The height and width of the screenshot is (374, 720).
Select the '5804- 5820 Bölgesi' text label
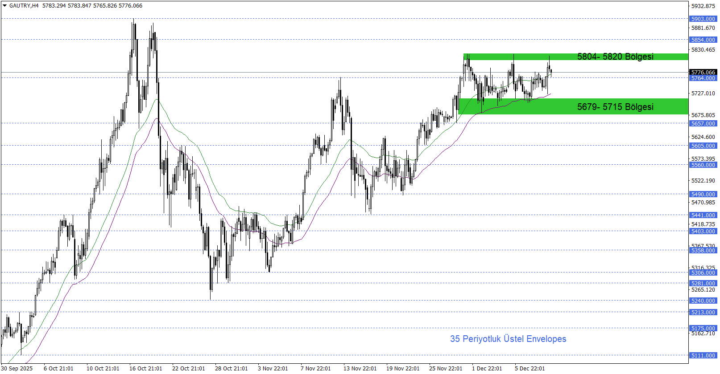tap(615, 57)
